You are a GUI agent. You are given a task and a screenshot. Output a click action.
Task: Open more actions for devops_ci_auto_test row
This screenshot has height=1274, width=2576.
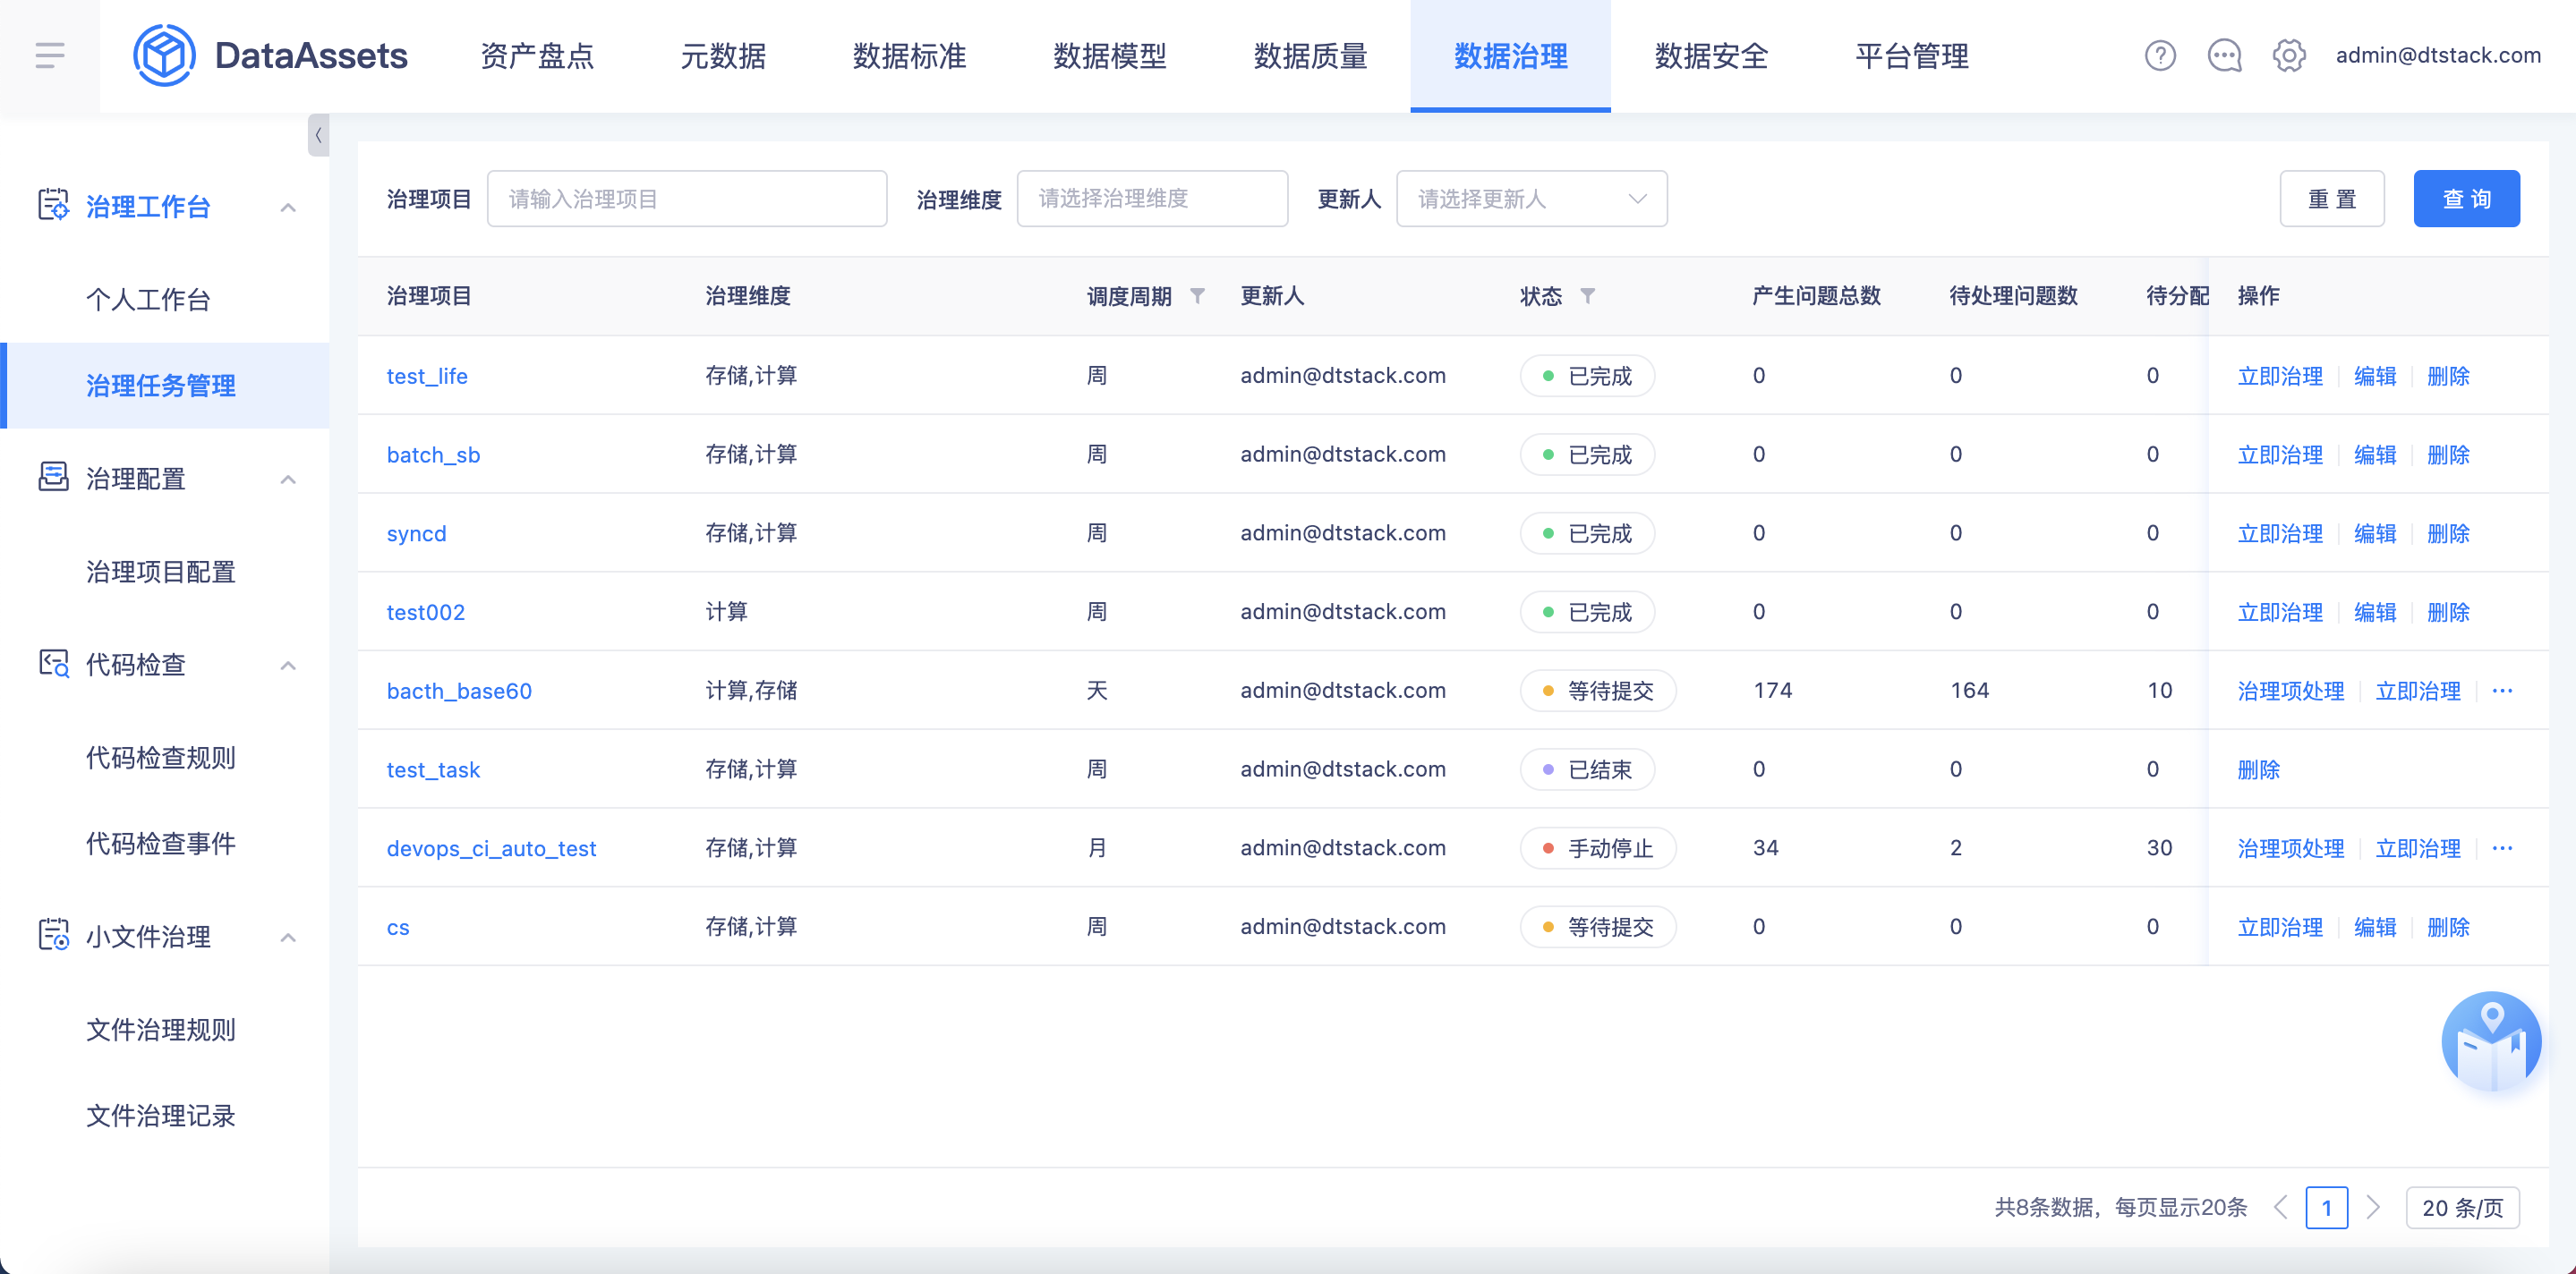(x=2502, y=847)
